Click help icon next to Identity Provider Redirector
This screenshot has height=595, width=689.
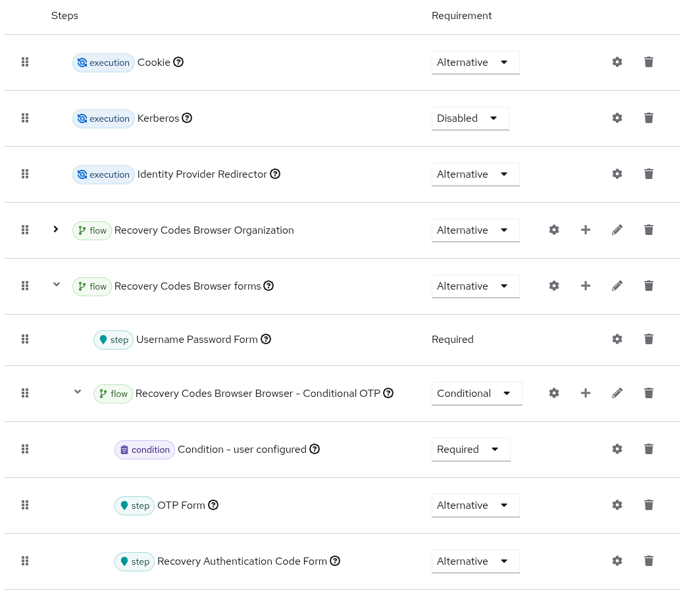point(275,174)
